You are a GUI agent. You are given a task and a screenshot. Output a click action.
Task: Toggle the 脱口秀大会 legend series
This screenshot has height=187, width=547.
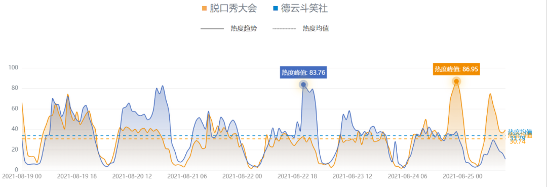229,9
